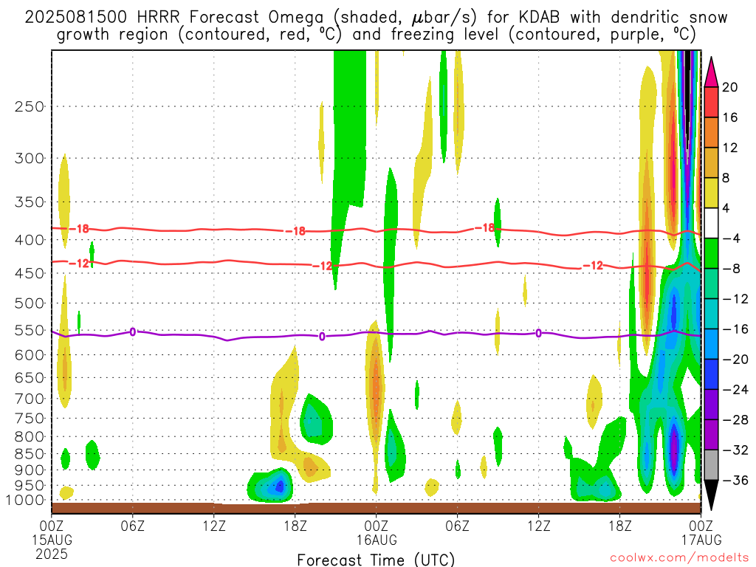Image resolution: width=756 pixels, height=567 pixels.
Task: Click the coolwx.com/modelts link
Action: pyautogui.click(x=679, y=558)
